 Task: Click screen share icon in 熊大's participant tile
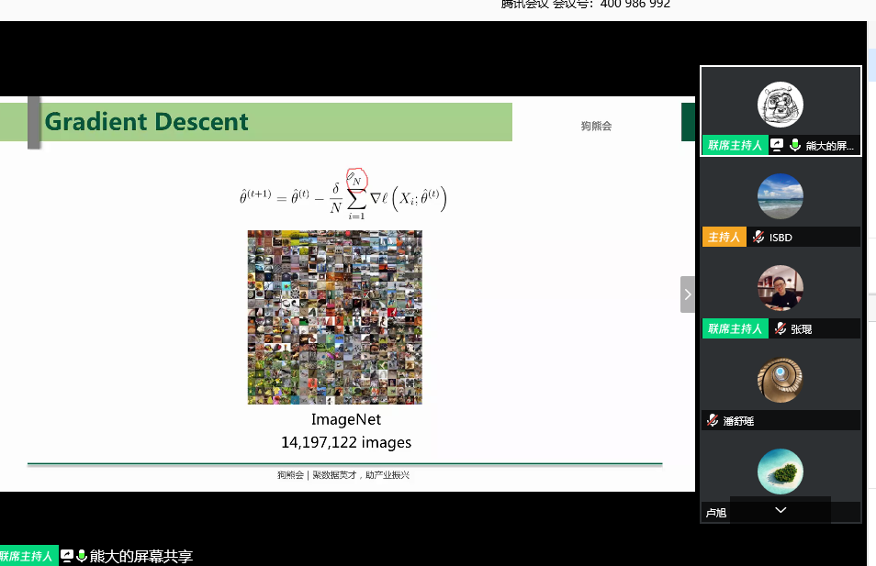click(777, 145)
